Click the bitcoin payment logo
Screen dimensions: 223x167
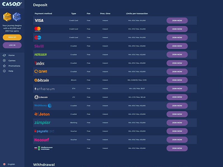[x=42, y=80]
